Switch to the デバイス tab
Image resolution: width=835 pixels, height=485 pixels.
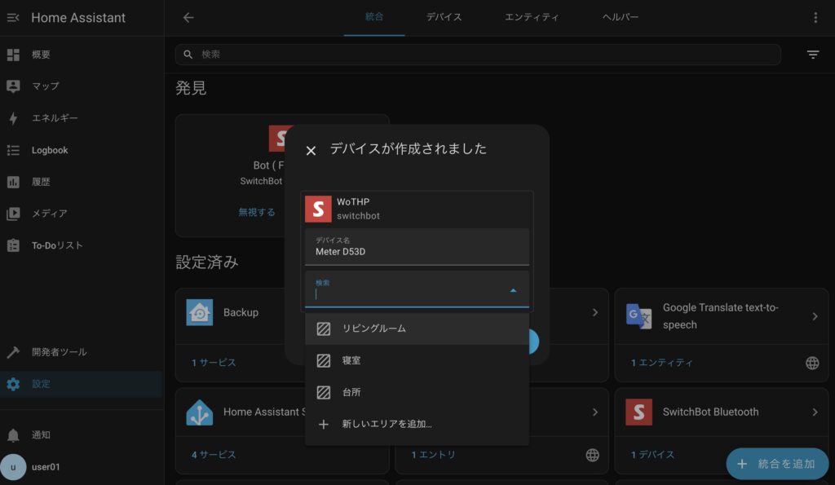coord(444,17)
